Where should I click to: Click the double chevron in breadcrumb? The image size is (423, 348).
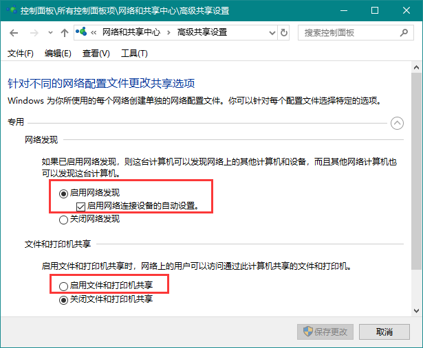pos(94,33)
